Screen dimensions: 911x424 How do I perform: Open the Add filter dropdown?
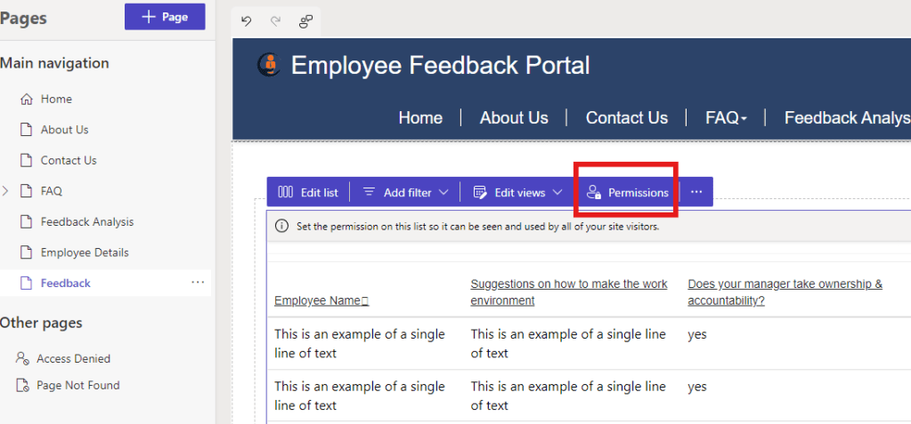406,192
